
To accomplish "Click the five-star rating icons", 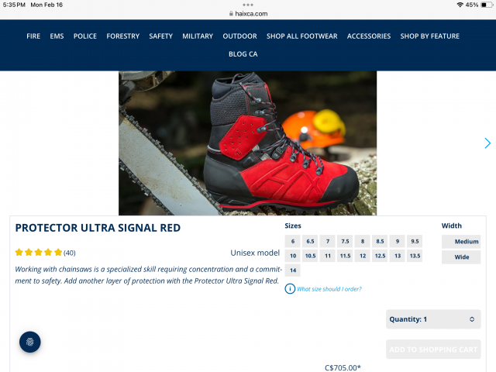I will [38, 253].
